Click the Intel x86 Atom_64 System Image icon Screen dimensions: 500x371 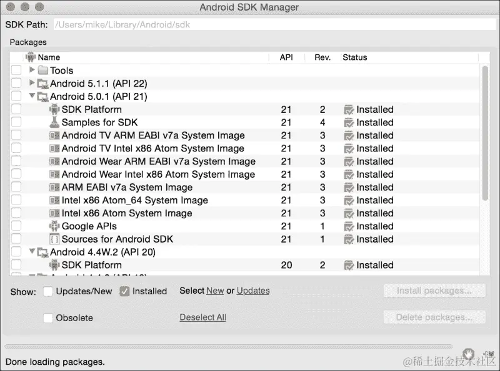[x=54, y=201]
